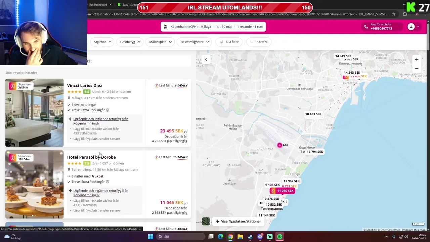Click the info icon beside Parasol Travel Extra Pack
The image size is (430, 242).
pyautogui.click(x=107, y=182)
